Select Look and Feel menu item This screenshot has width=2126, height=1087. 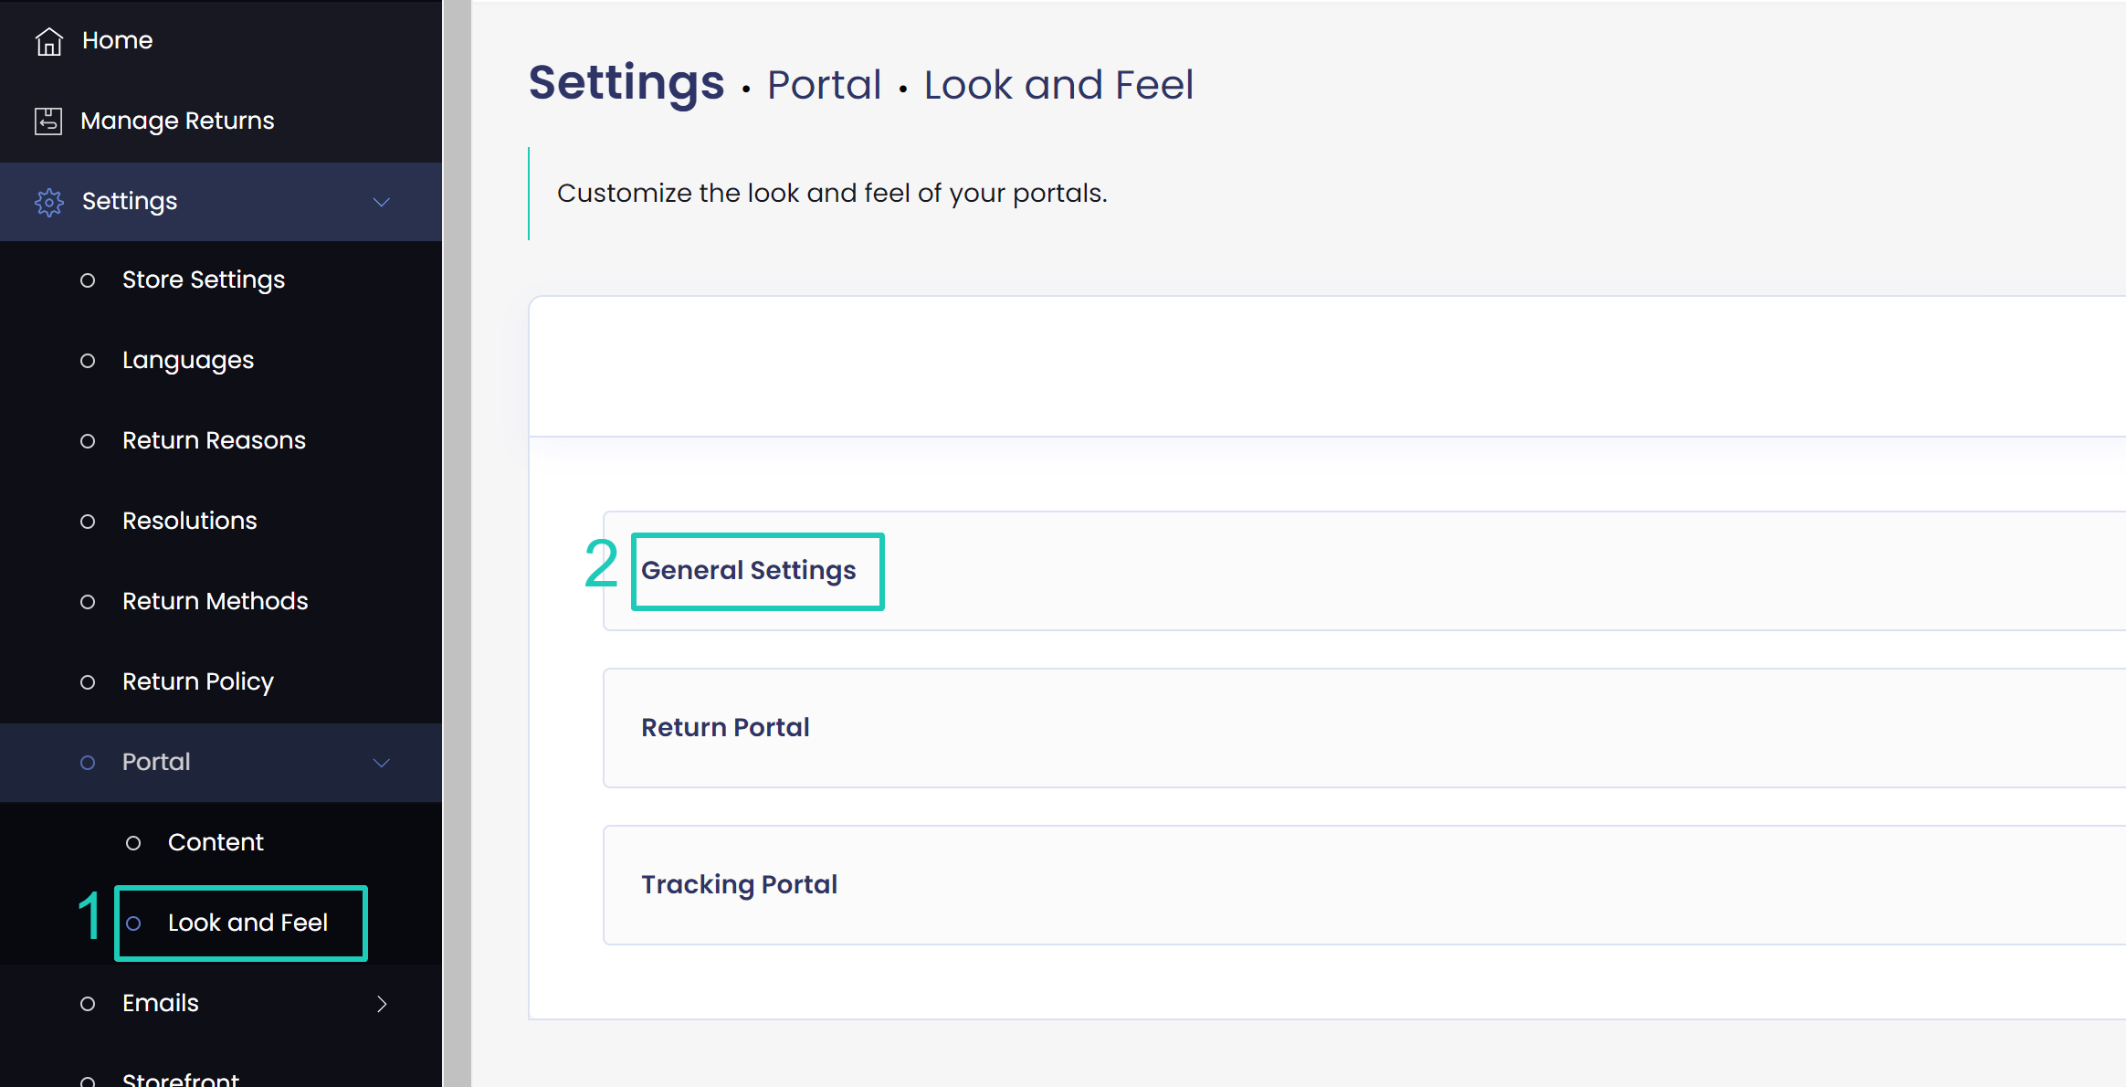click(247, 923)
